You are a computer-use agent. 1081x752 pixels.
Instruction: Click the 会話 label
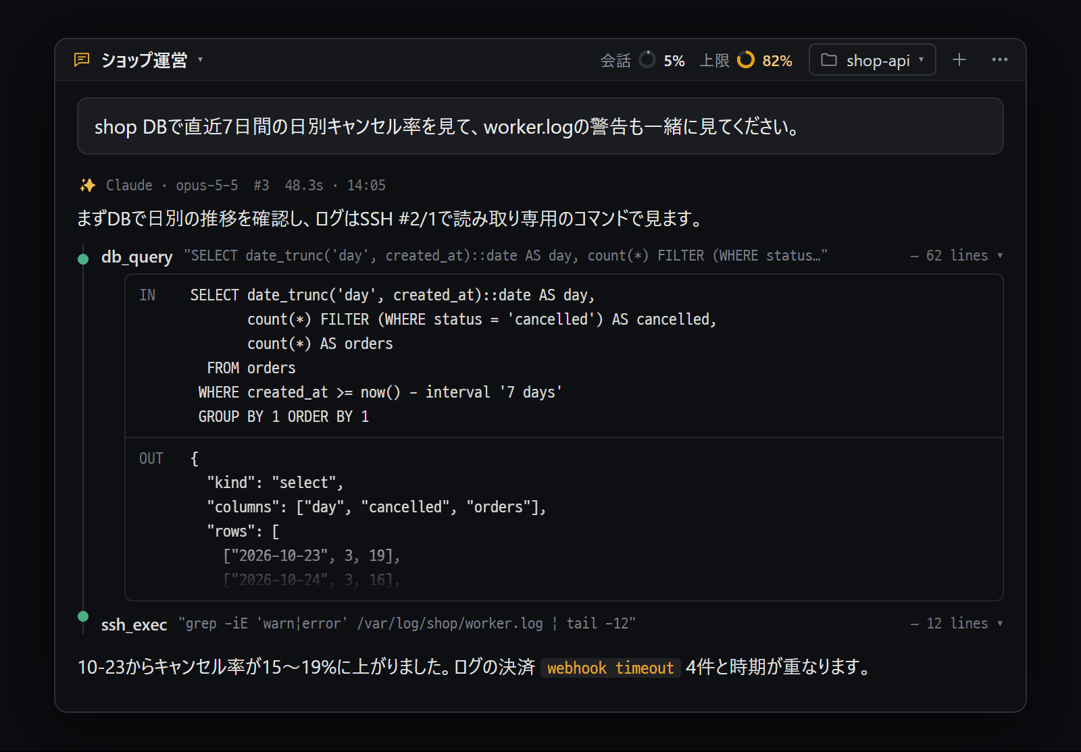615,61
